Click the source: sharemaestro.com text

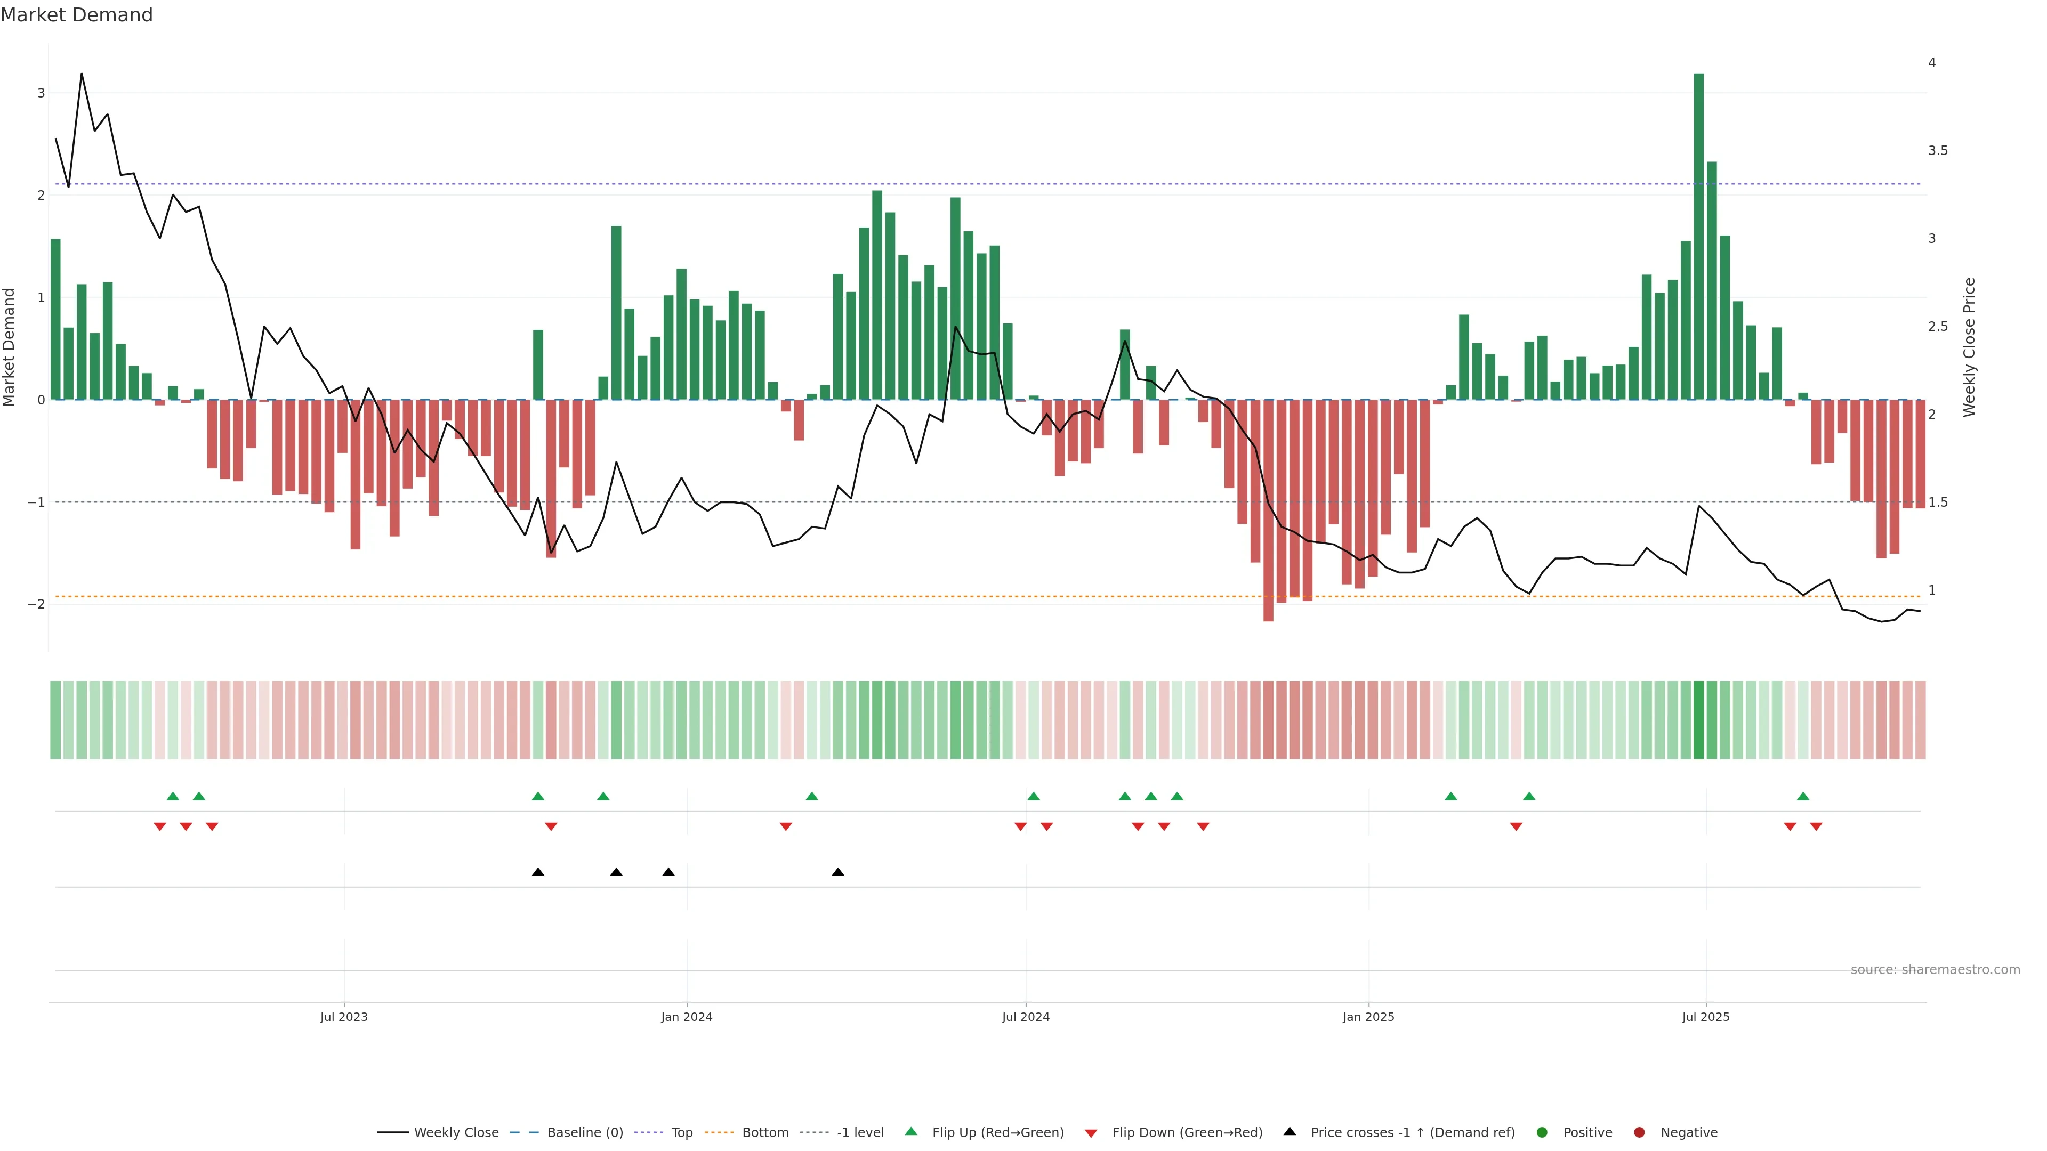(1935, 970)
